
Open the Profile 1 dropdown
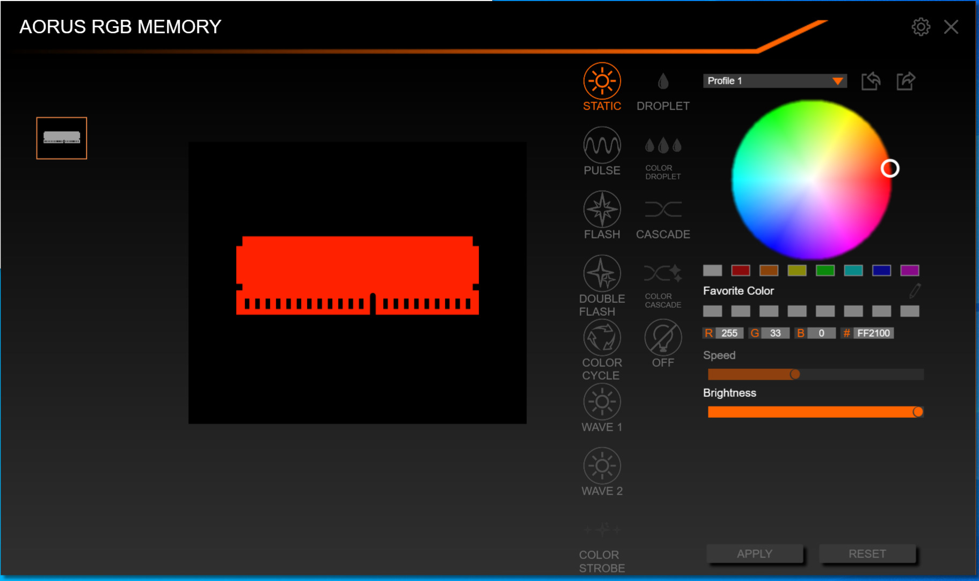pyautogui.click(x=775, y=81)
